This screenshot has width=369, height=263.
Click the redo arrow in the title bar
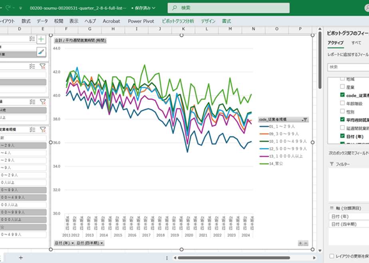click(x=8, y=8)
